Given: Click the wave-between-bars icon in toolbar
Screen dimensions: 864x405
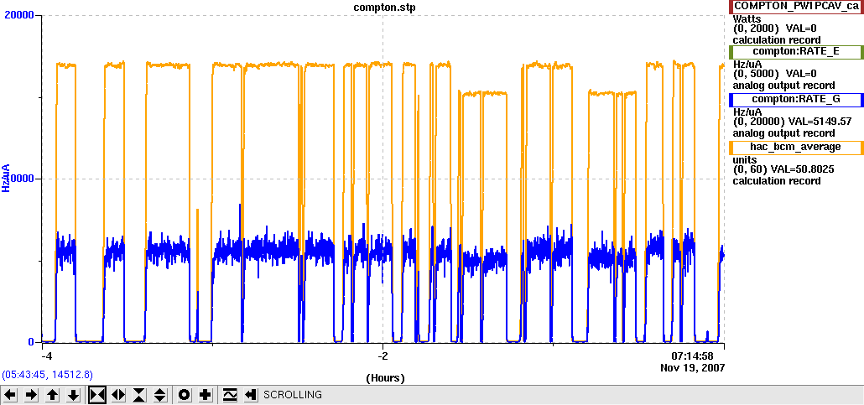Looking at the screenshot, I should [230, 395].
